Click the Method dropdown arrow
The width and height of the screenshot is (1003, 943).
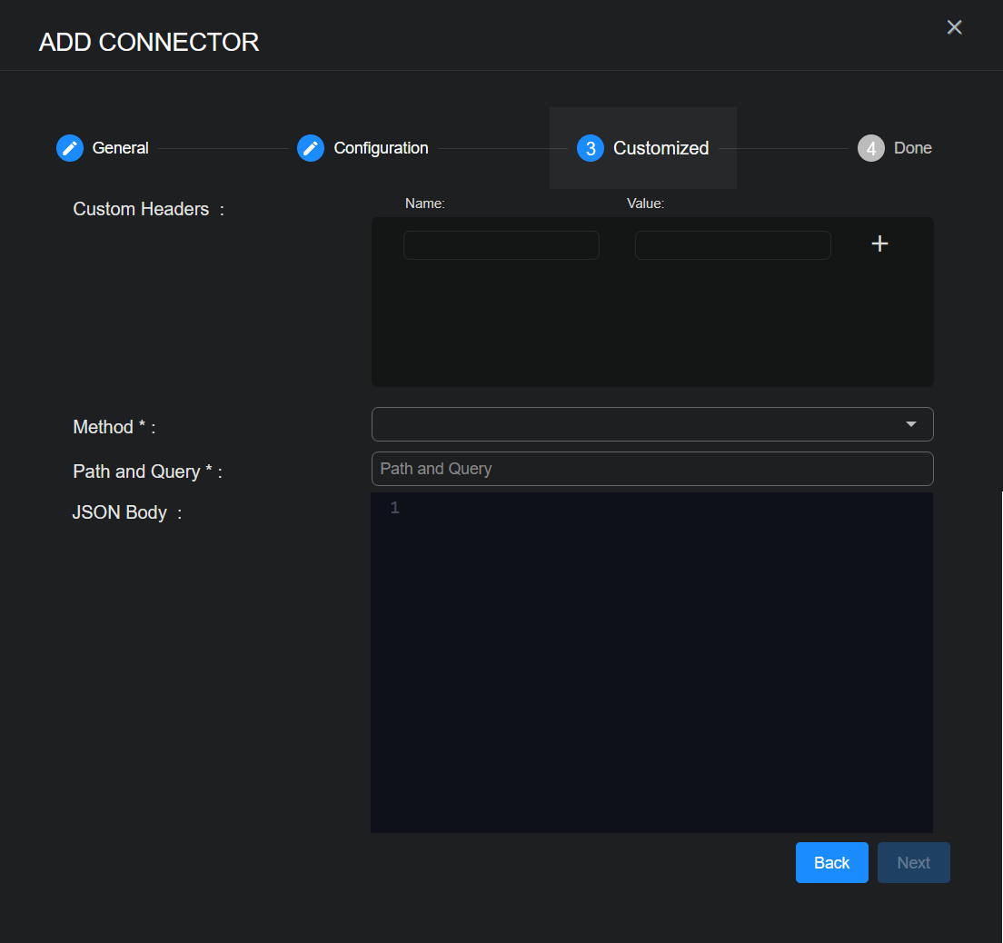(x=911, y=424)
